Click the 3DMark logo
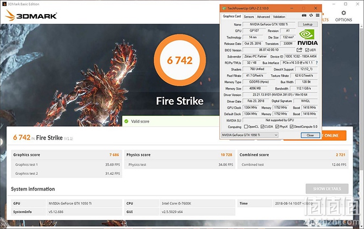Viewport: 364px width, 229px height. (31, 15)
